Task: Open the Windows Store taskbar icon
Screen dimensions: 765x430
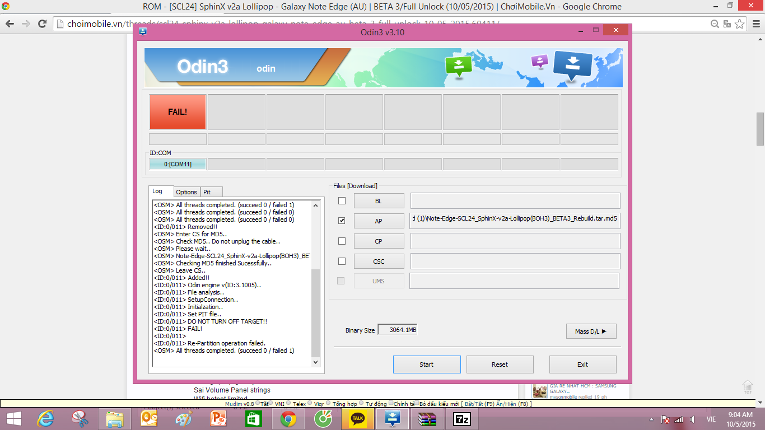Action: (x=253, y=419)
